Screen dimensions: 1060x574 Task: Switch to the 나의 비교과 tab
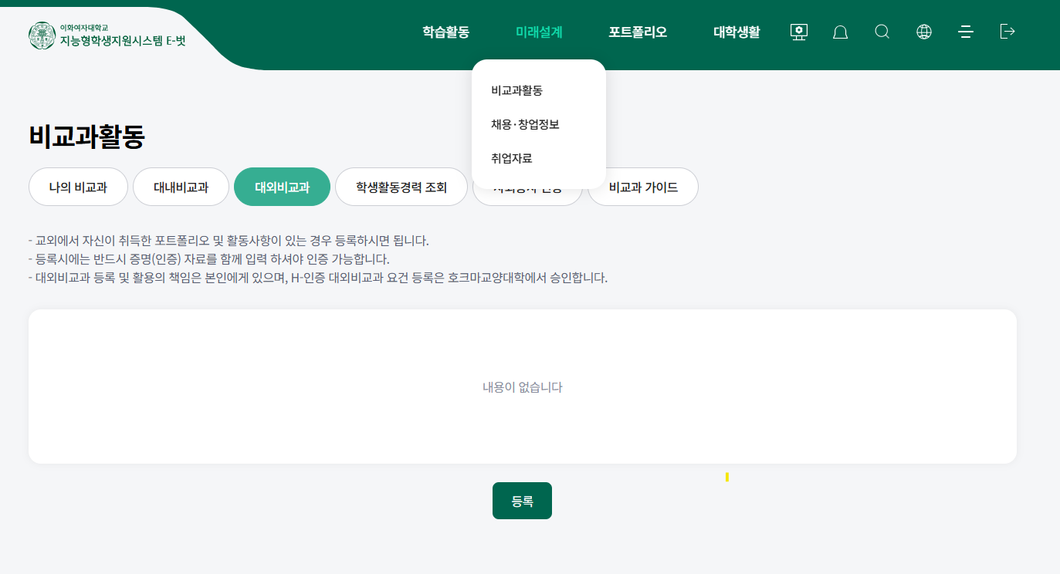78,187
